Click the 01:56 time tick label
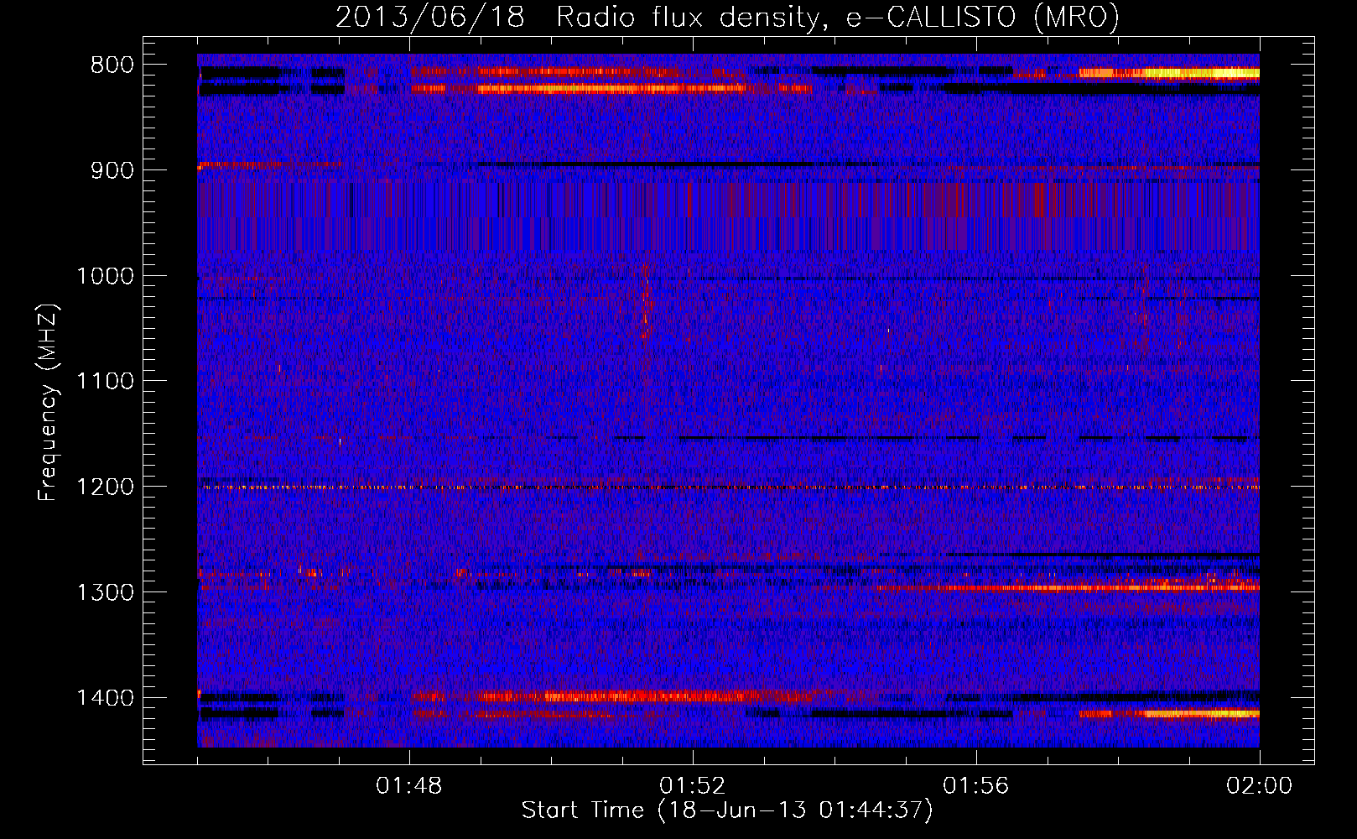Screen dimensions: 1357x839 click(x=976, y=786)
